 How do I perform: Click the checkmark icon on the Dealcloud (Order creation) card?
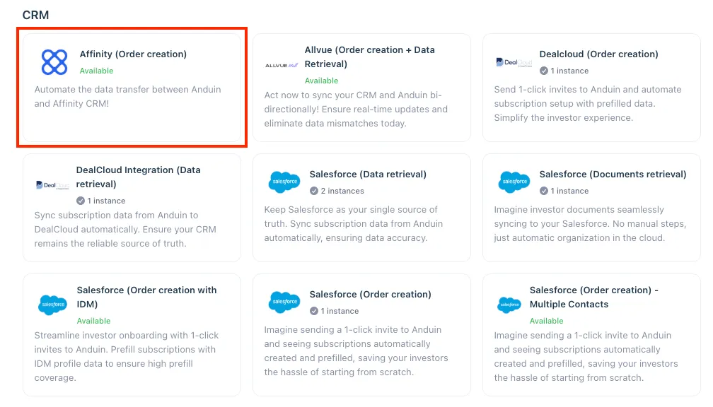tap(544, 71)
